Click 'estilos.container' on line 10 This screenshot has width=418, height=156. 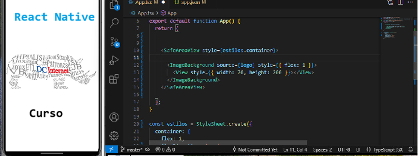pyautogui.click(x=247, y=50)
